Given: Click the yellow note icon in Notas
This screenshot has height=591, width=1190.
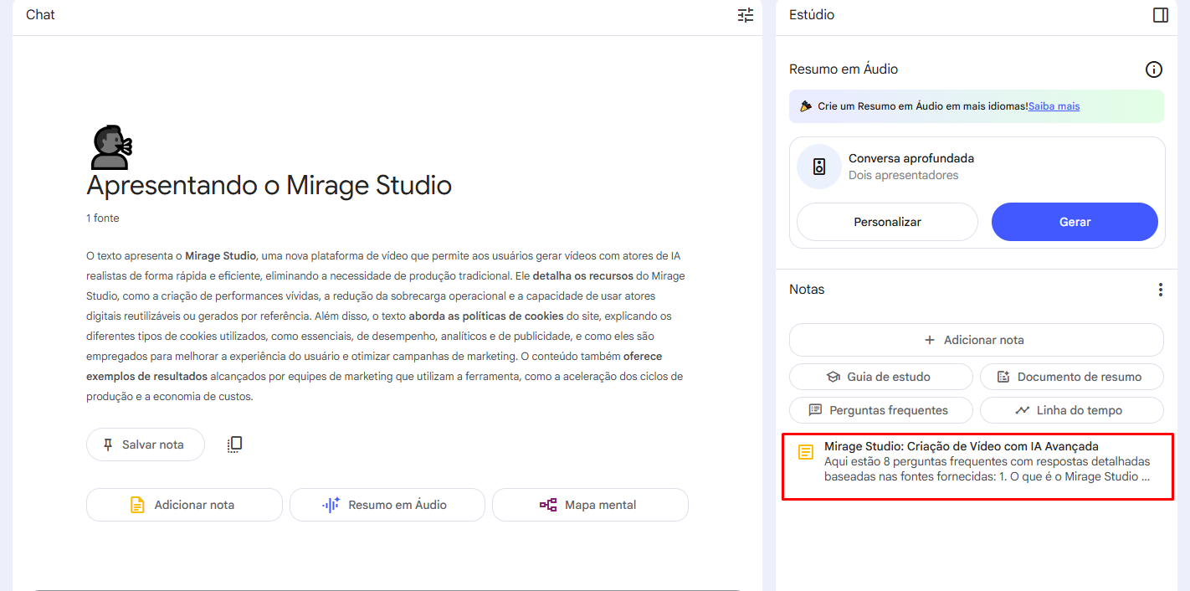Looking at the screenshot, I should click(x=805, y=452).
